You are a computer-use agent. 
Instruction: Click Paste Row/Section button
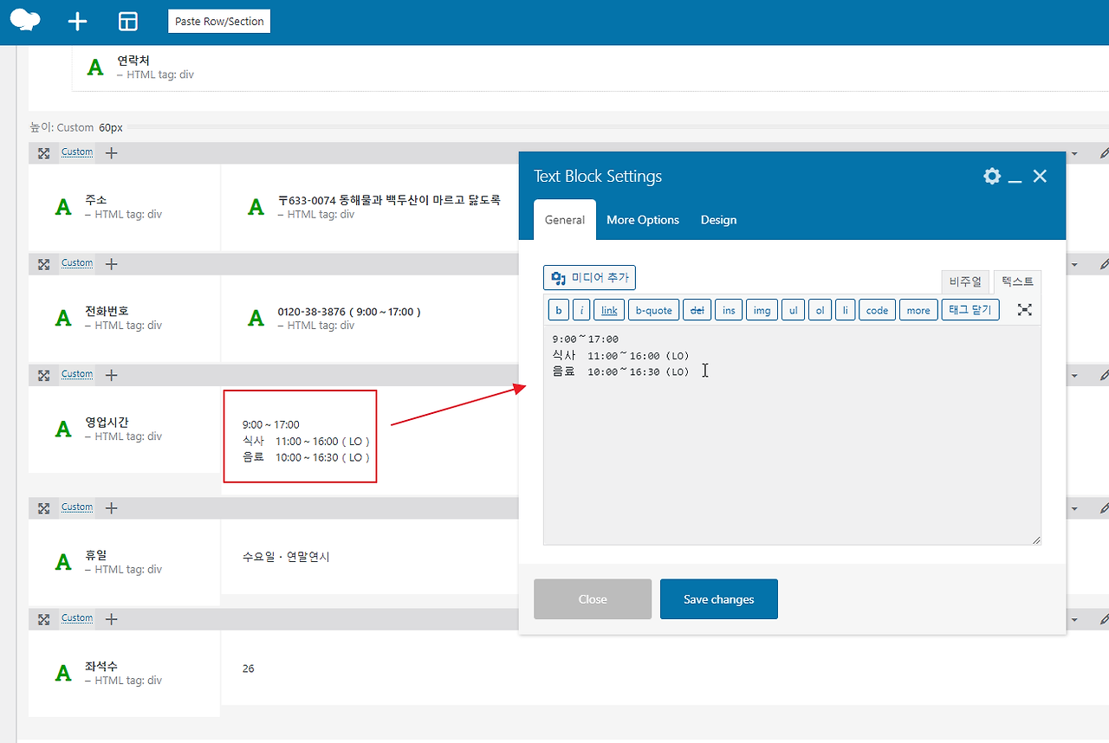tap(219, 22)
